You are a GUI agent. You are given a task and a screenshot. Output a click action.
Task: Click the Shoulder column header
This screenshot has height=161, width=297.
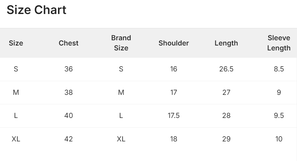coord(174,43)
